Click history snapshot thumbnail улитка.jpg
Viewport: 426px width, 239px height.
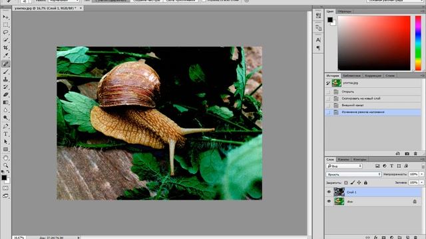point(336,83)
